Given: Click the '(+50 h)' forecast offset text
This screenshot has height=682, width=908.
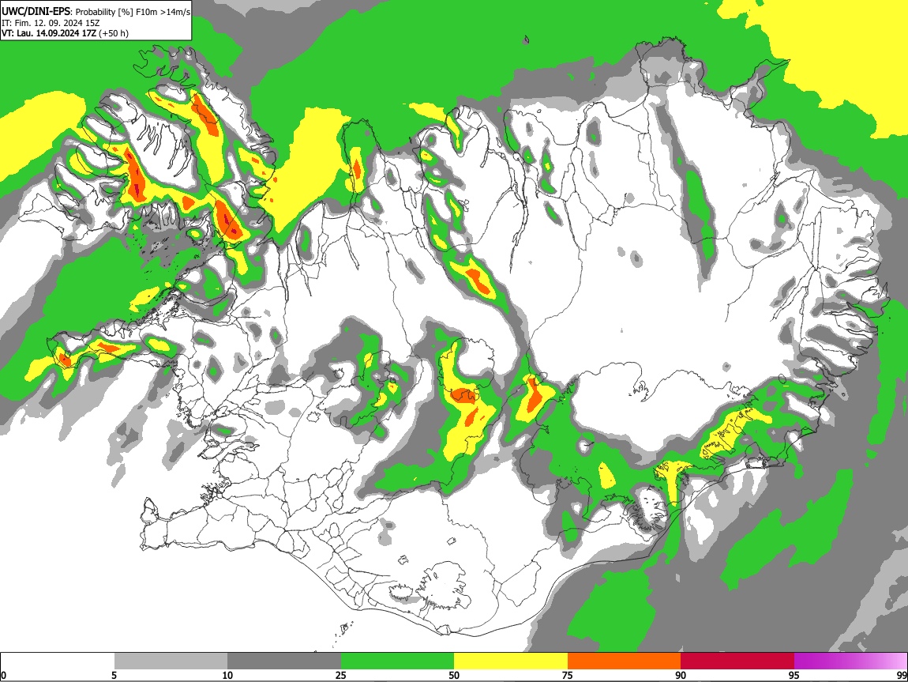Looking at the screenshot, I should tap(114, 33).
